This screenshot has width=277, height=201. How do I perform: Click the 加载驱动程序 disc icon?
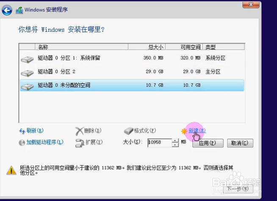tap(22, 143)
